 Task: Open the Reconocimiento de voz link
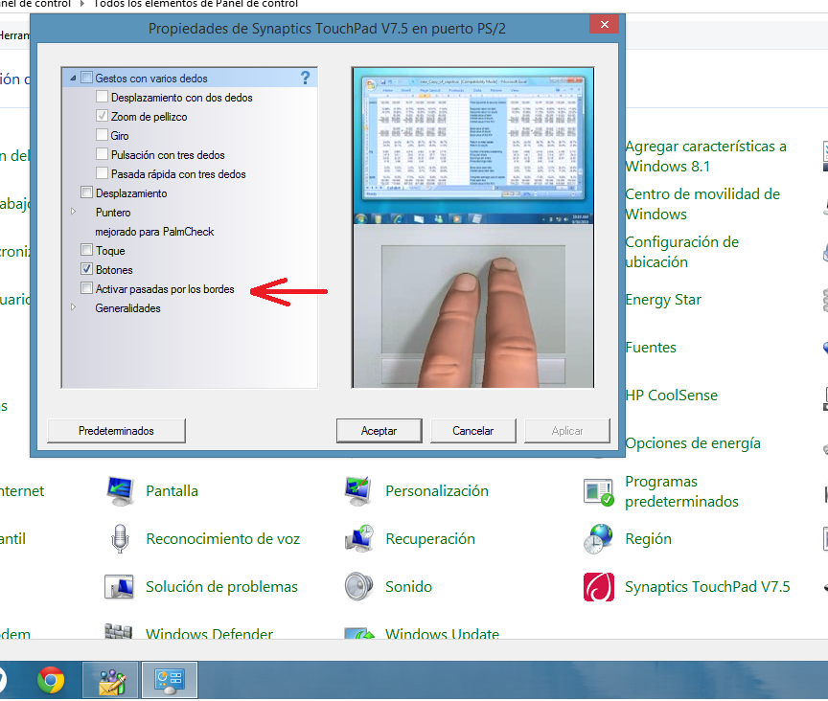[223, 539]
